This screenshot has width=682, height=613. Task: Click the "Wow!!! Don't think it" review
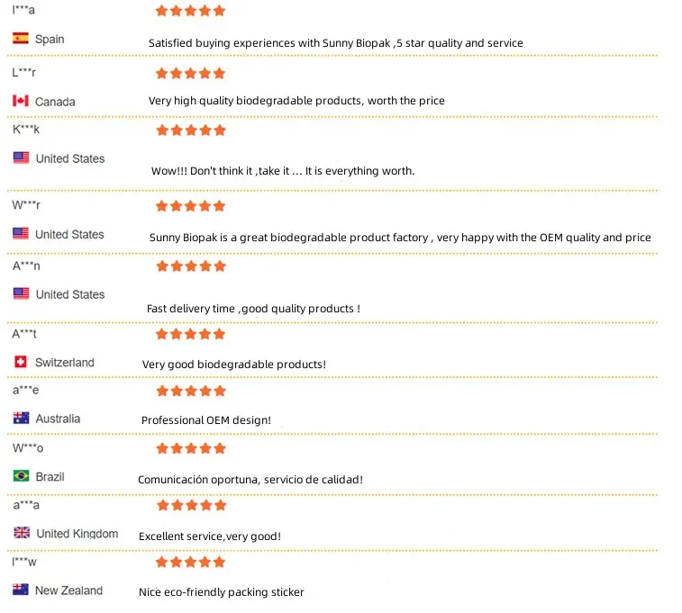283,171
